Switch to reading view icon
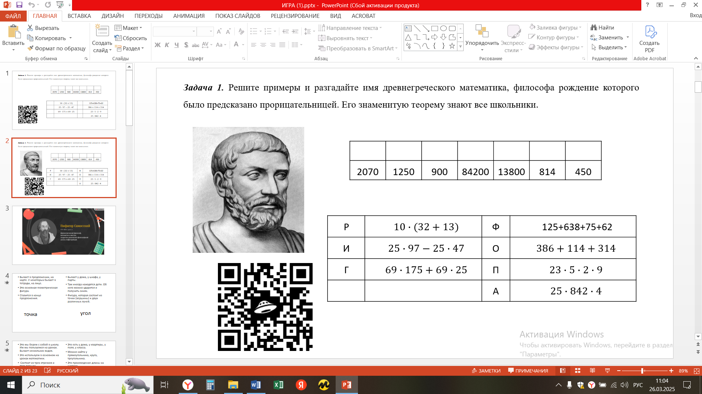The width and height of the screenshot is (702, 394). pos(592,371)
